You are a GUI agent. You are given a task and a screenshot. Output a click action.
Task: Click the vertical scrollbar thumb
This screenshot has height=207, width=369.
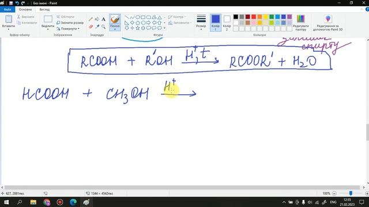click(x=367, y=132)
